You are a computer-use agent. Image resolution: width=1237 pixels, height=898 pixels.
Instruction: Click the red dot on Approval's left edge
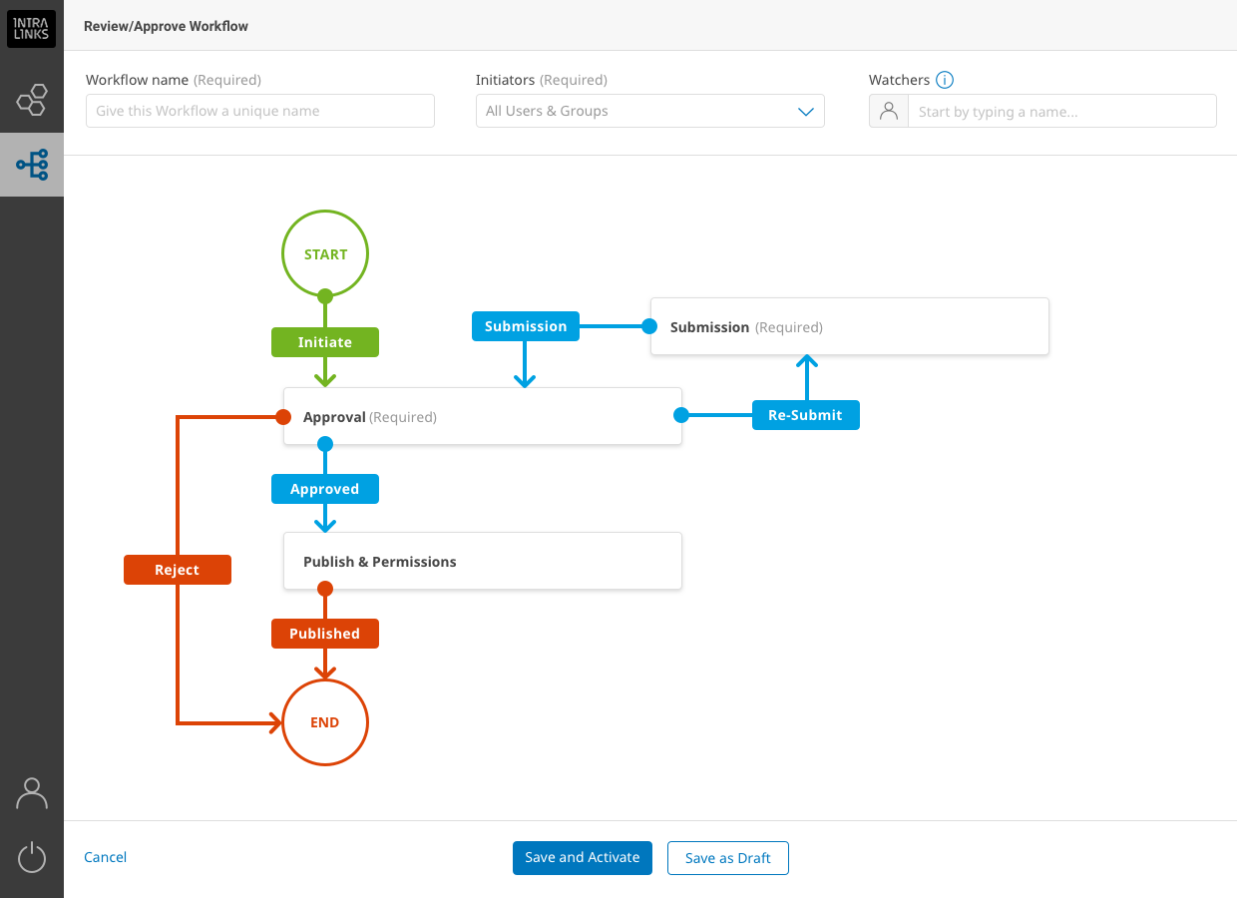tap(283, 416)
